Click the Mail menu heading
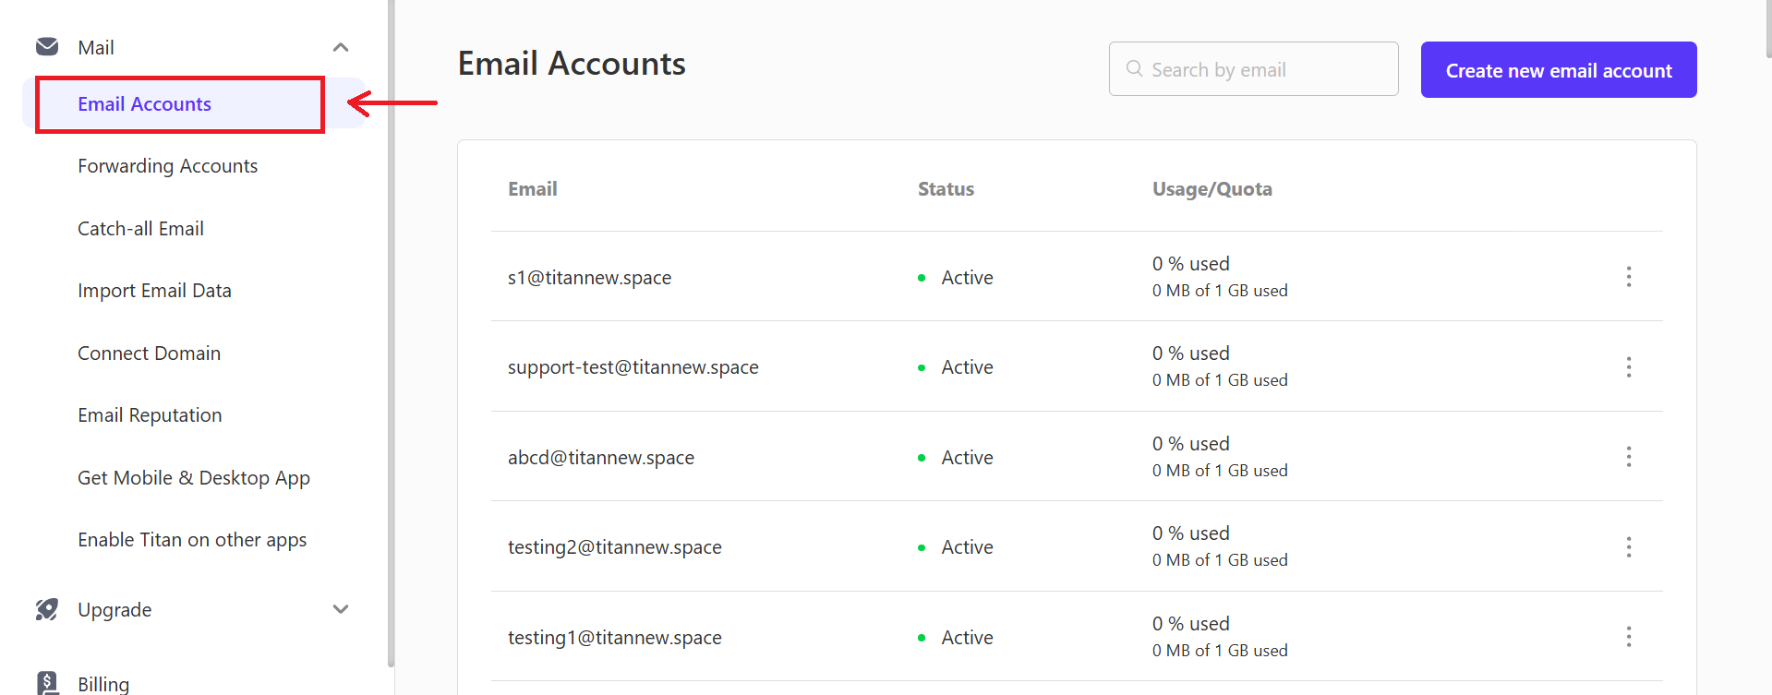Image resolution: width=1772 pixels, height=695 pixels. point(96,48)
